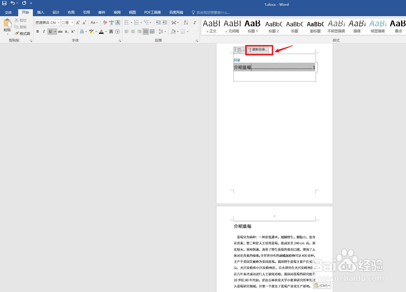Click the Undo arrow icon
The image size is (406, 292).
[13, 3]
